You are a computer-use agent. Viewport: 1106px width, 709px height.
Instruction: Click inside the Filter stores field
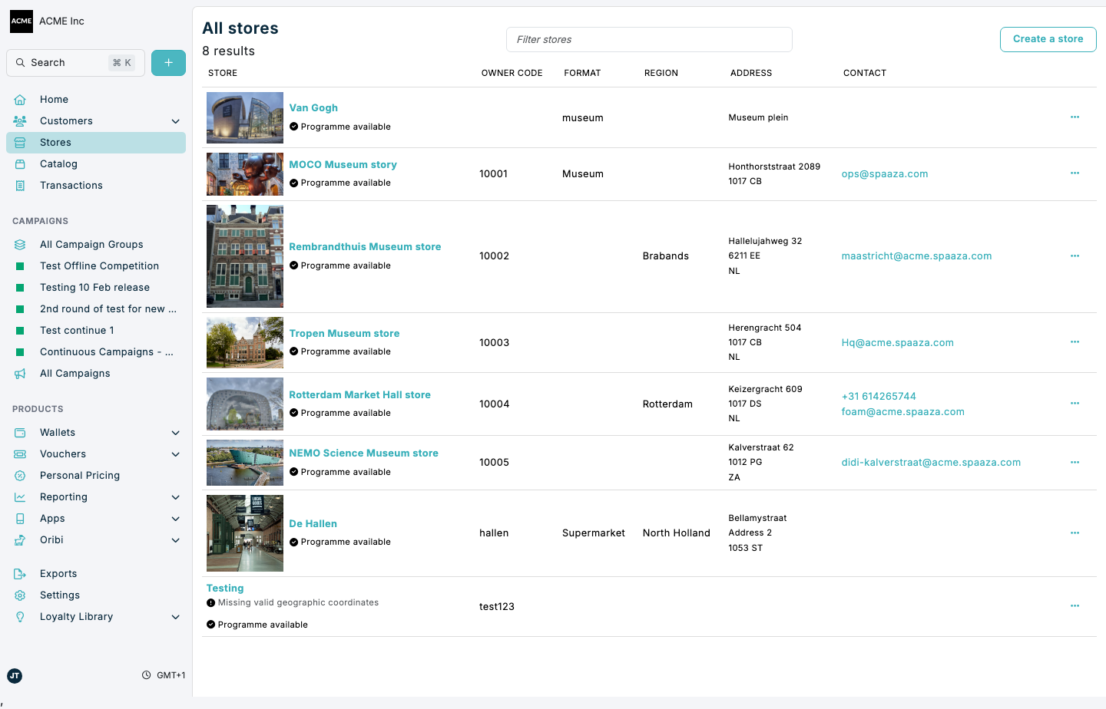[x=649, y=39]
